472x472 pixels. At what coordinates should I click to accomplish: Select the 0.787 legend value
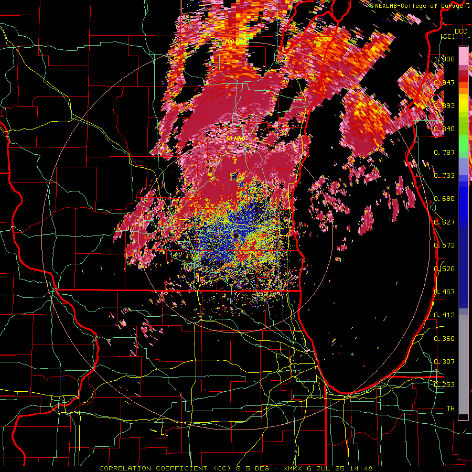[444, 152]
